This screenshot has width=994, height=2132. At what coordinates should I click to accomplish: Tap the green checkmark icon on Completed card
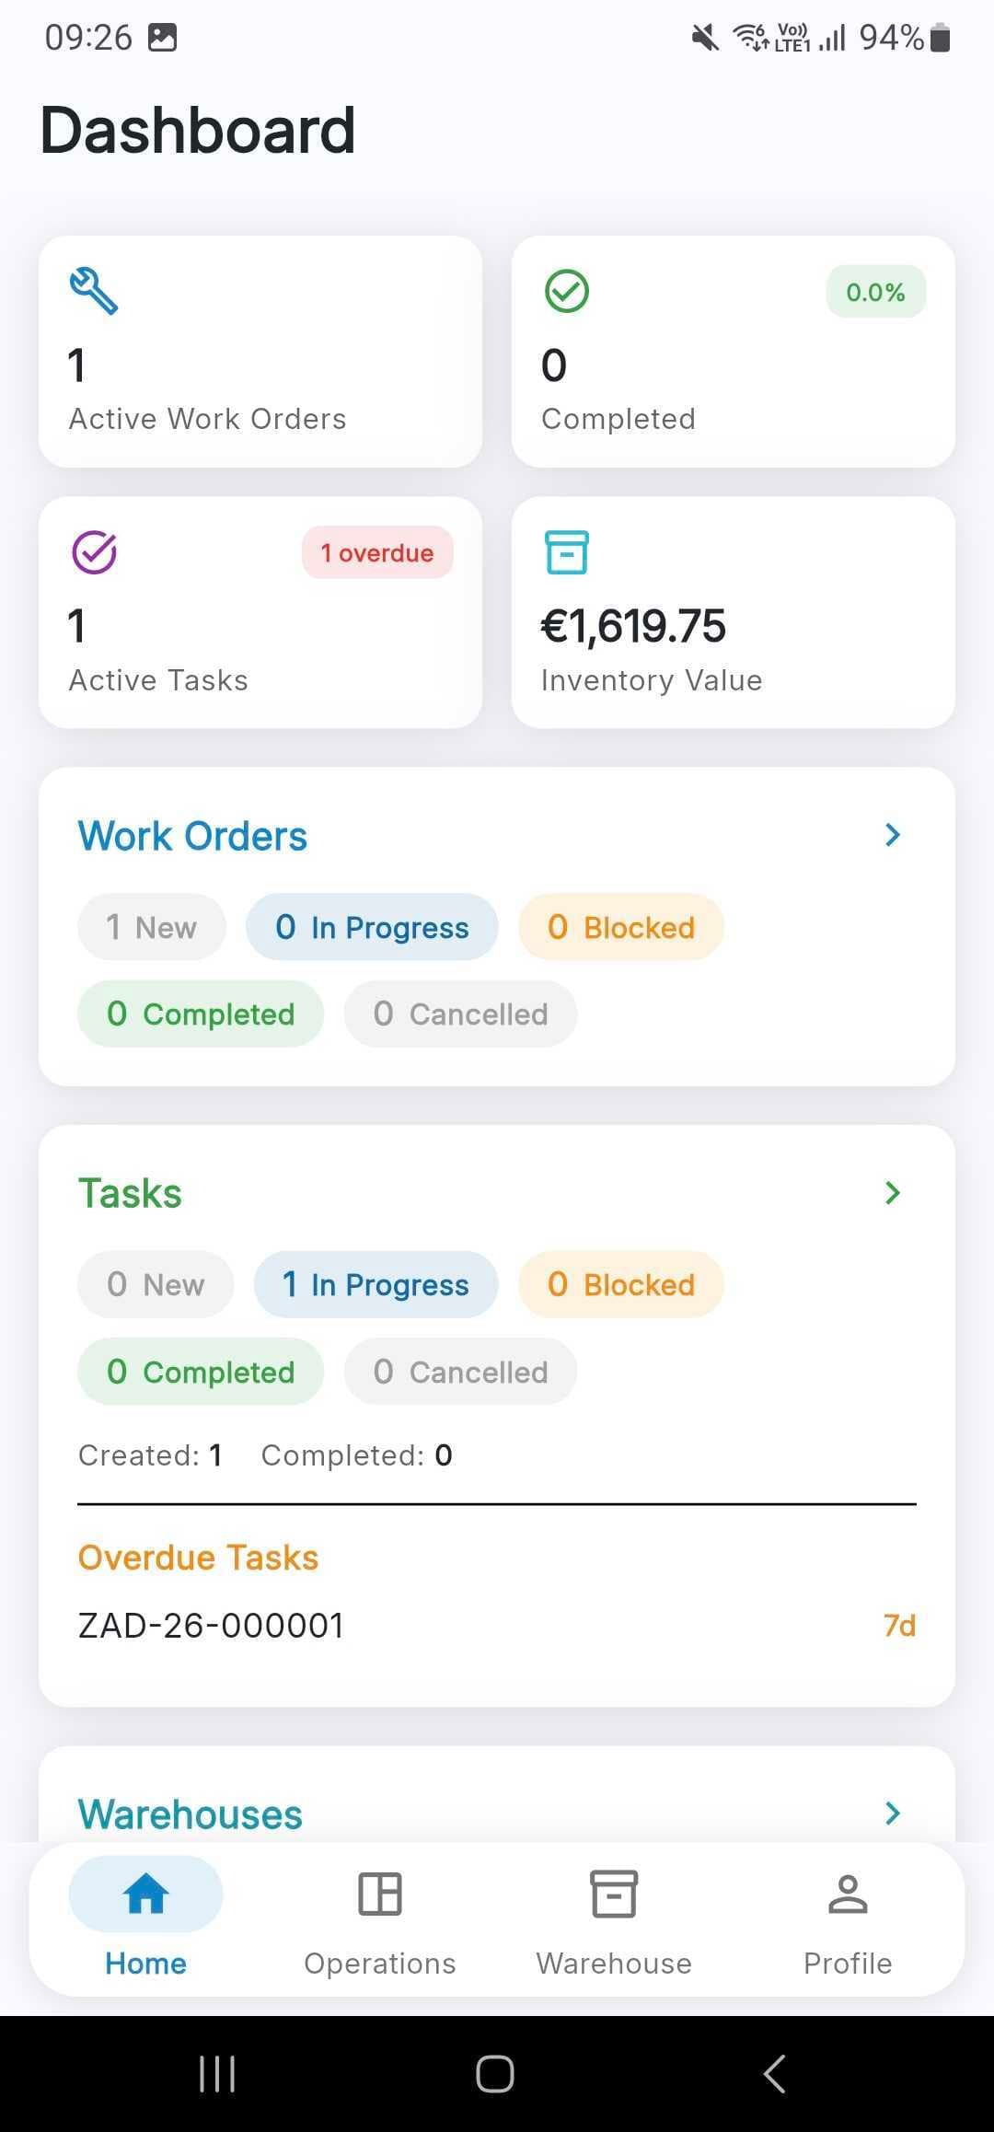point(567,292)
